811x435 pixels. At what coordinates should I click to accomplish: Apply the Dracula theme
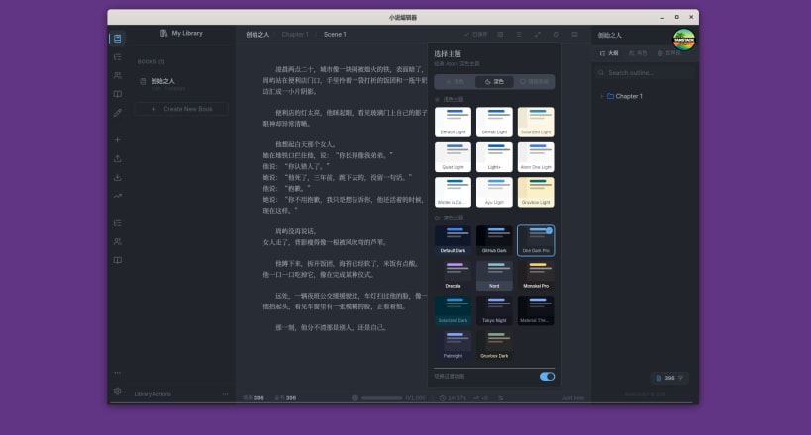point(454,276)
